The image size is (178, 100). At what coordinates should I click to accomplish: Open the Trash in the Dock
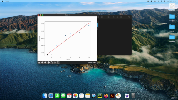pos(133,96)
